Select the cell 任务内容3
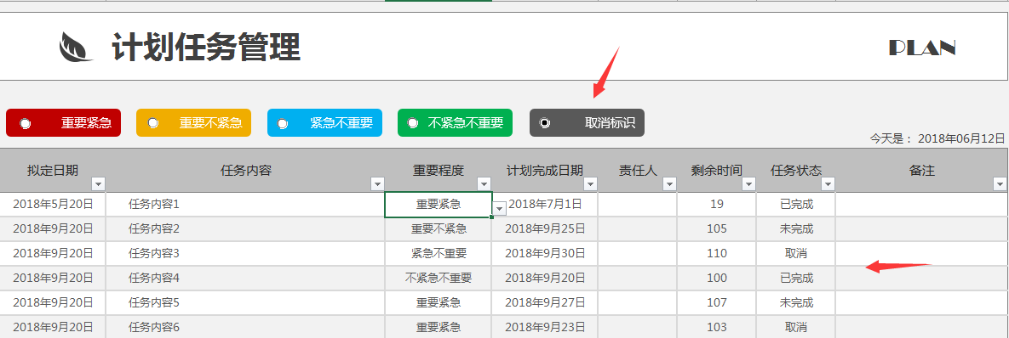This screenshot has width=1009, height=338. pyautogui.click(x=245, y=253)
